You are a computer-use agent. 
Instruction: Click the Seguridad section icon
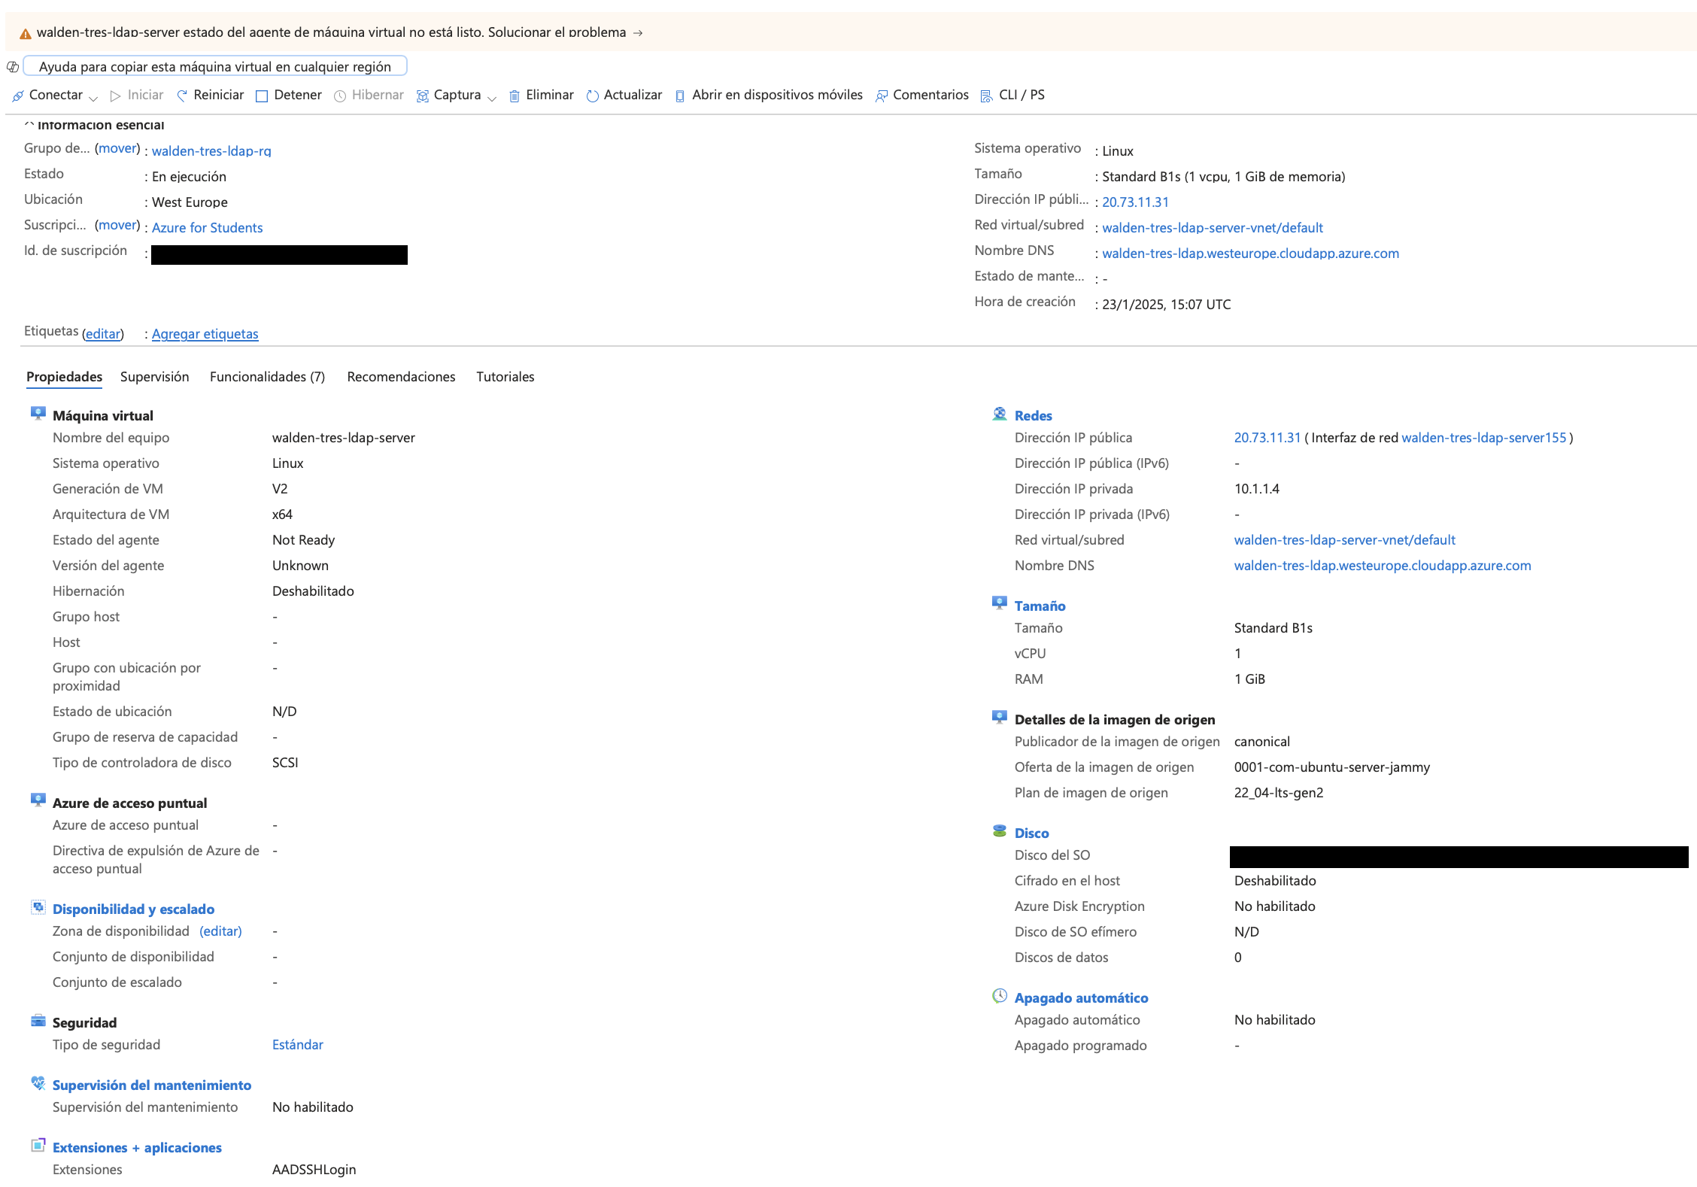pos(38,1021)
